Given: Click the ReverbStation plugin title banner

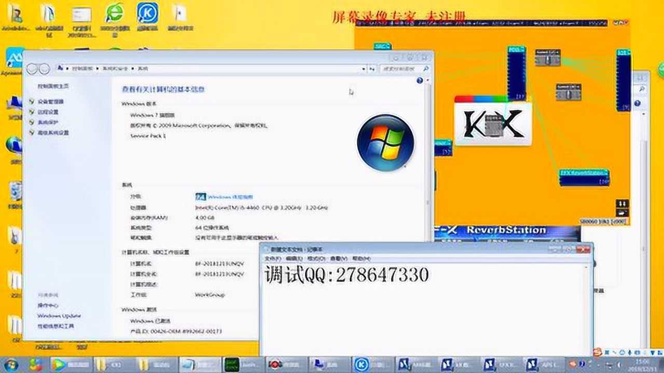Looking at the screenshot, I should (507, 231).
